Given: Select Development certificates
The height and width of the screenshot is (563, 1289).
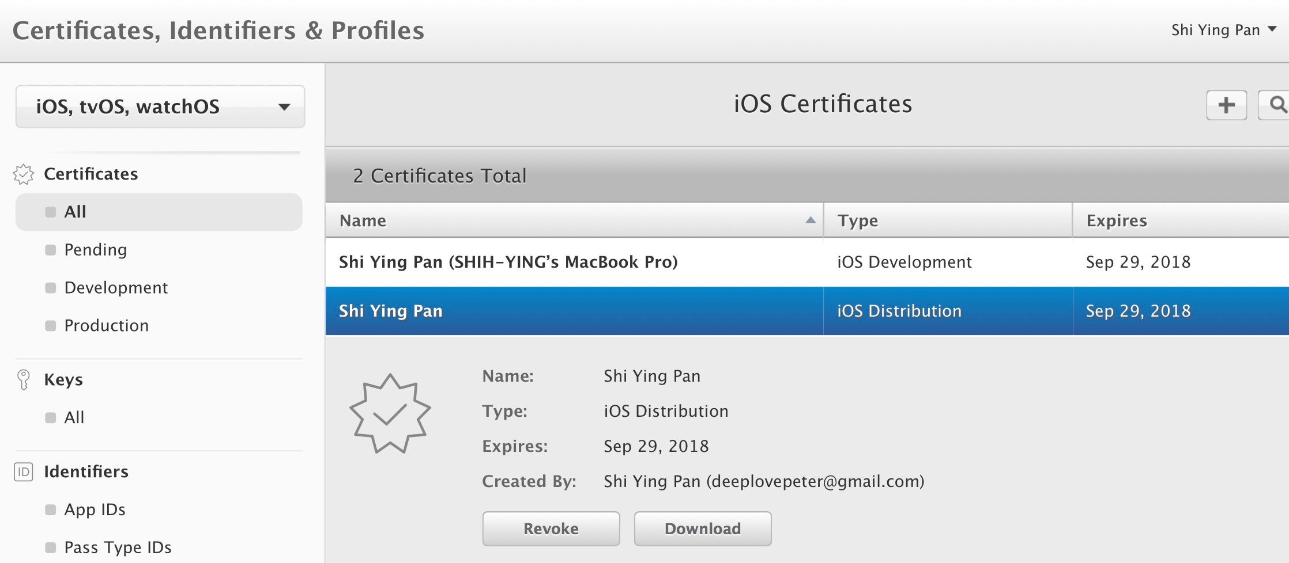Looking at the screenshot, I should click(116, 287).
